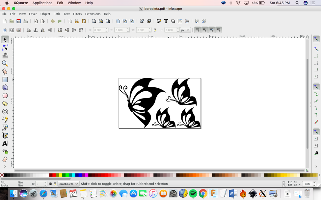Open the Filters menu

pyautogui.click(x=77, y=14)
